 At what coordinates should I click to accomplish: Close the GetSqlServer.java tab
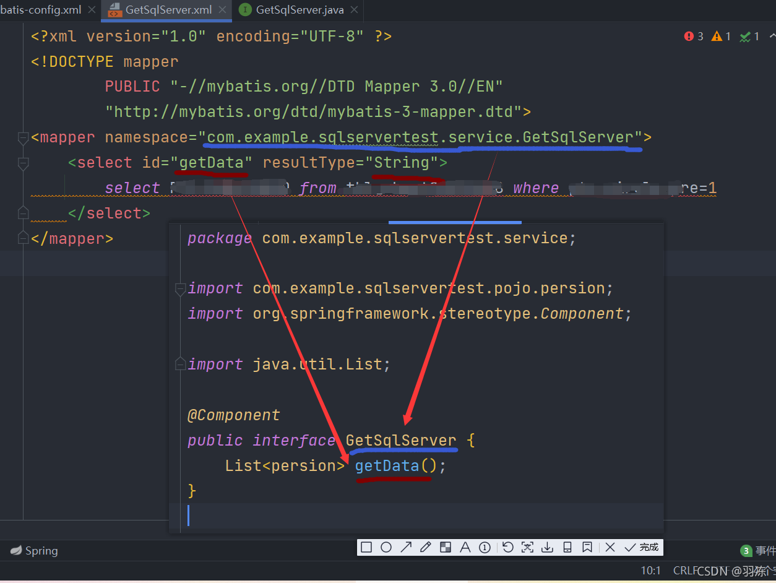tap(355, 10)
